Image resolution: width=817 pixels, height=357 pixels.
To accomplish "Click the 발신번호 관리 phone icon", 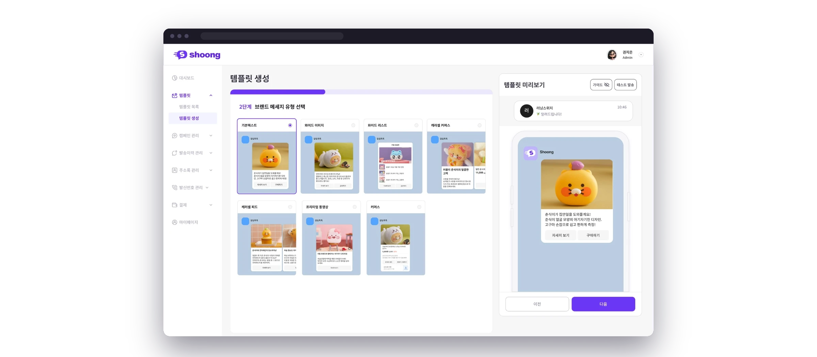I will tap(175, 188).
